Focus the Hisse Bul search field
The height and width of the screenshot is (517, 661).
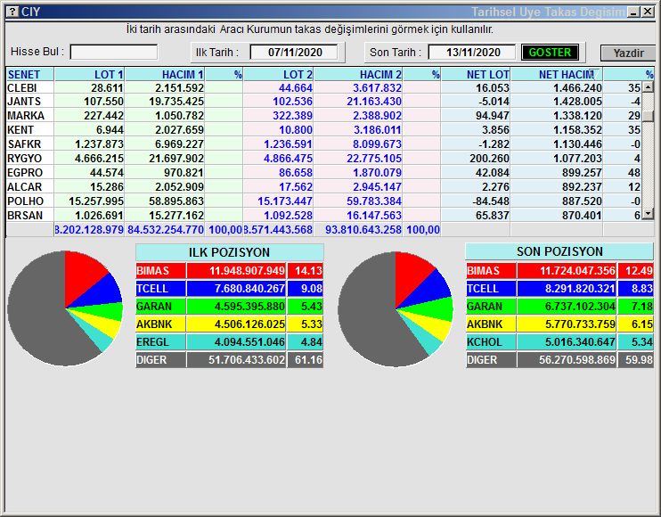pyautogui.click(x=113, y=53)
